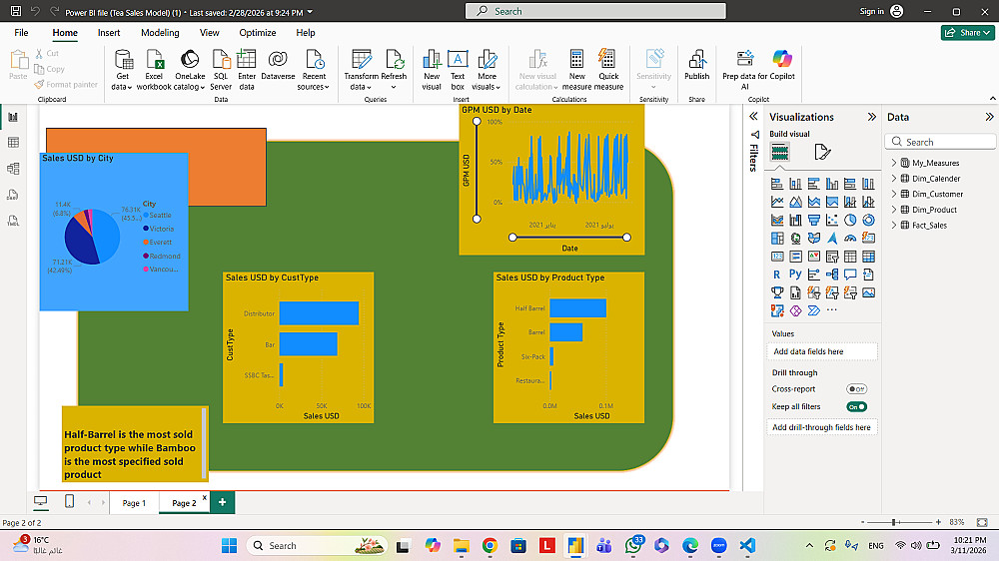This screenshot has width=999, height=561.
Task: Click the Publish icon
Action: tap(696, 61)
